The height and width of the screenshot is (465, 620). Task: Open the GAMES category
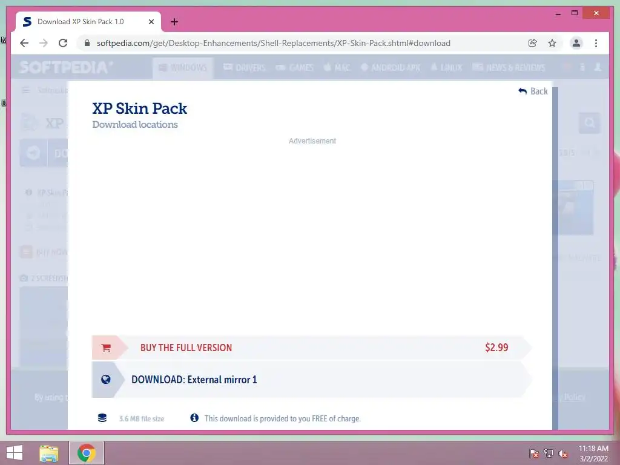295,68
